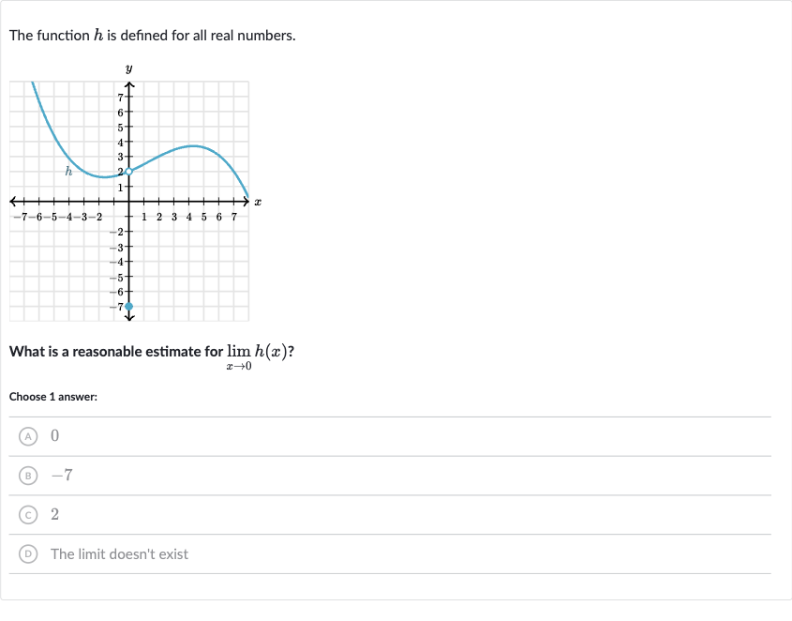This screenshot has width=792, height=621.
Task: Select answer choice D radio button
Action: click(29, 554)
